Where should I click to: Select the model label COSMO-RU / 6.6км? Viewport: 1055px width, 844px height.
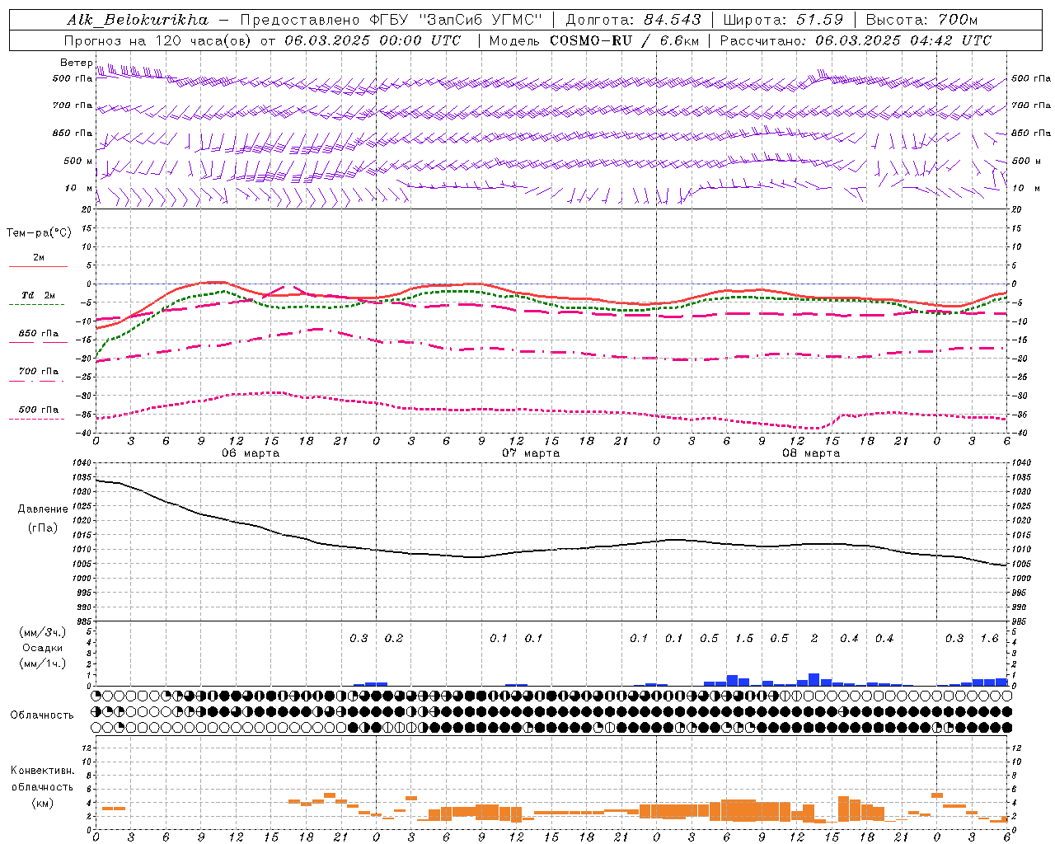coord(624,40)
